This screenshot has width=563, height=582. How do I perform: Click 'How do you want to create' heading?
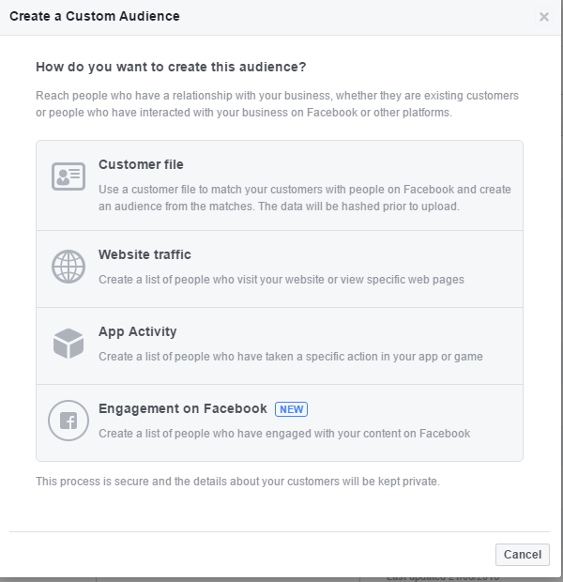171,67
